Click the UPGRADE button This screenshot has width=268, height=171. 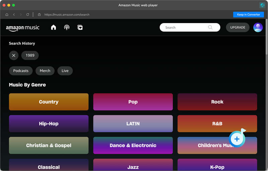click(x=238, y=27)
